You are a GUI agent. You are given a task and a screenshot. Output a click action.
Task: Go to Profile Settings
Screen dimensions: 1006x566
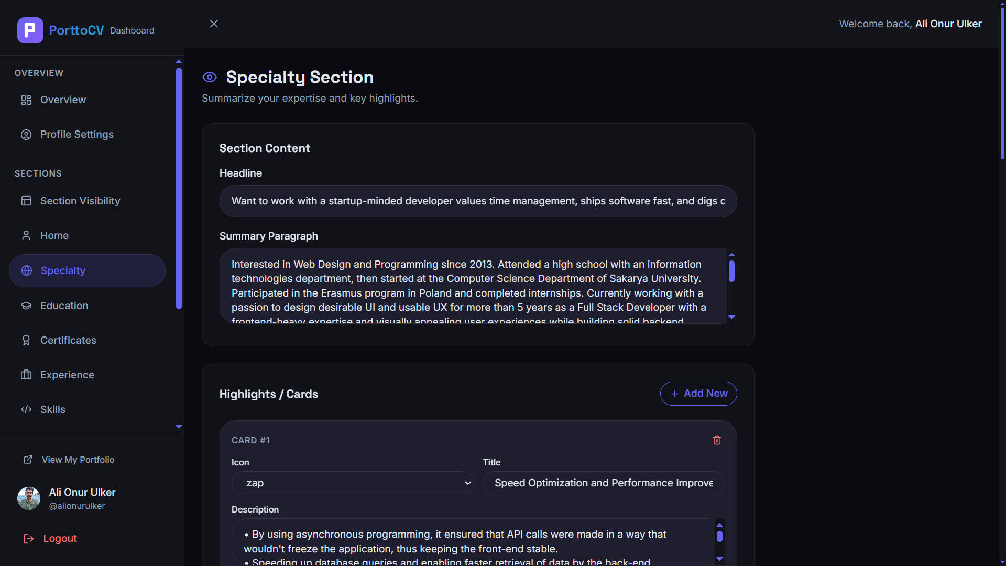coord(87,135)
